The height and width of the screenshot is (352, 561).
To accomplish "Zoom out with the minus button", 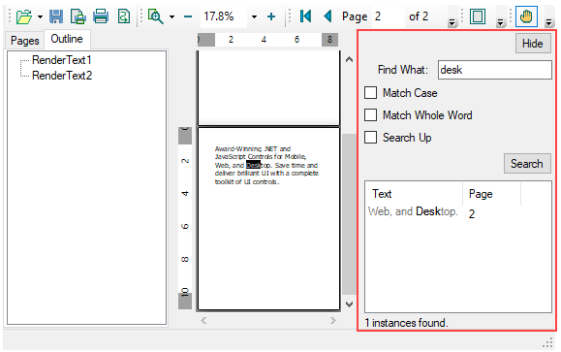I will click(188, 16).
